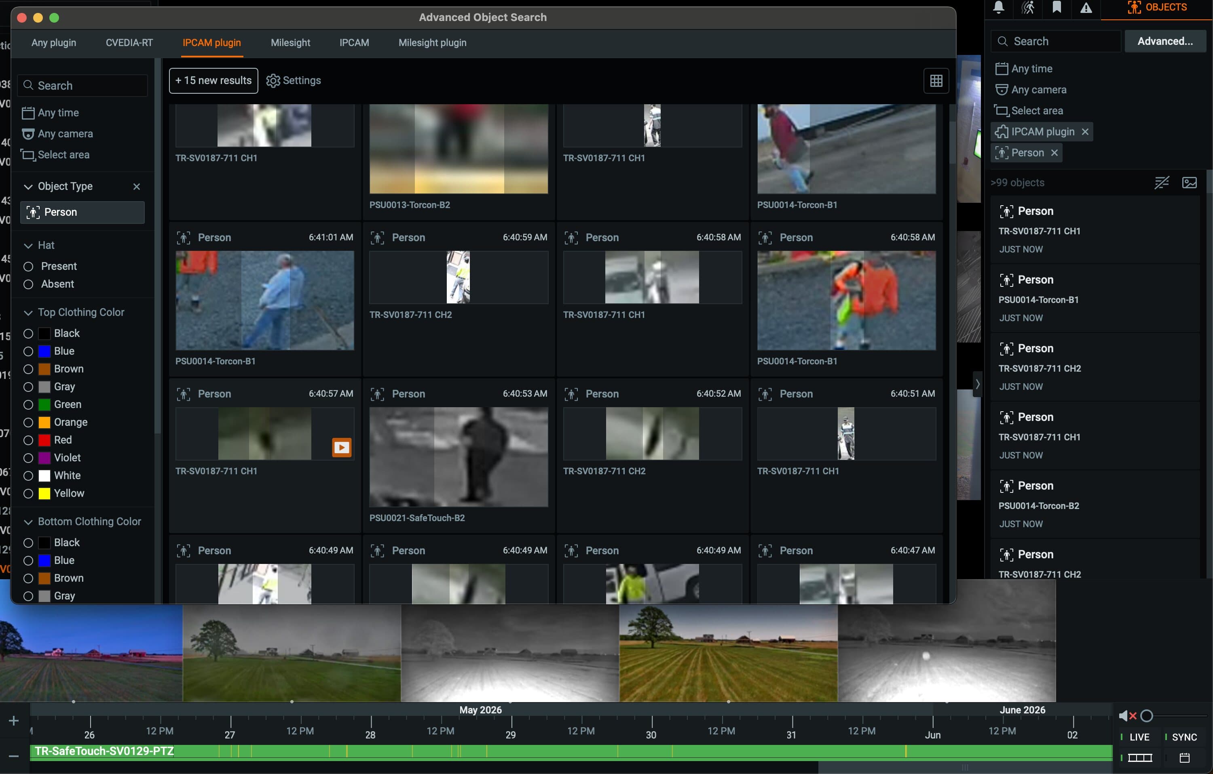Open Advanced... object search button
Screen dimensions: 1213x774
tap(1165, 41)
